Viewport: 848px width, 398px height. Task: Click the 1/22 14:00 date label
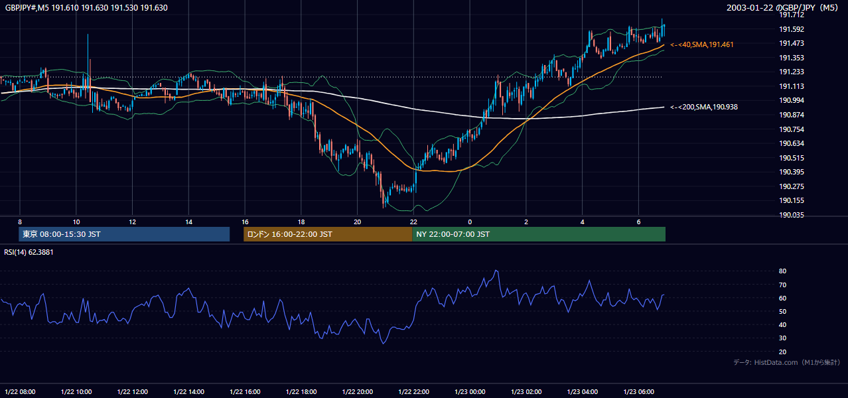[189, 392]
